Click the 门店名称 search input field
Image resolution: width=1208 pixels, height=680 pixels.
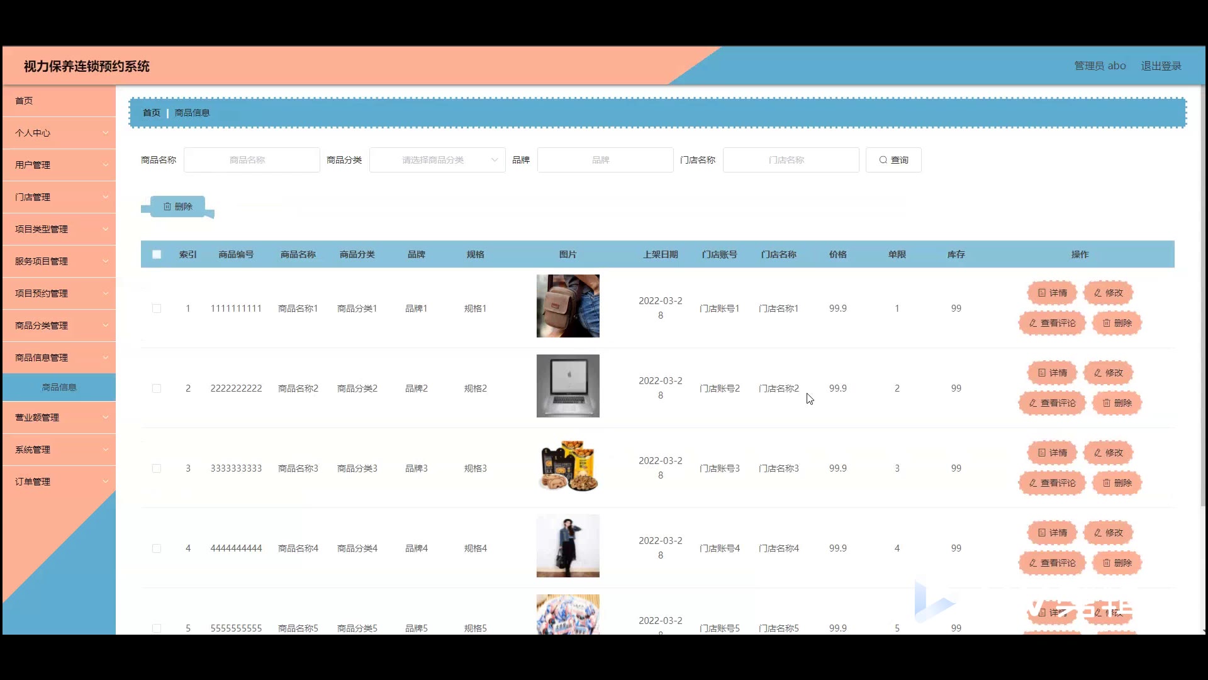tap(790, 160)
